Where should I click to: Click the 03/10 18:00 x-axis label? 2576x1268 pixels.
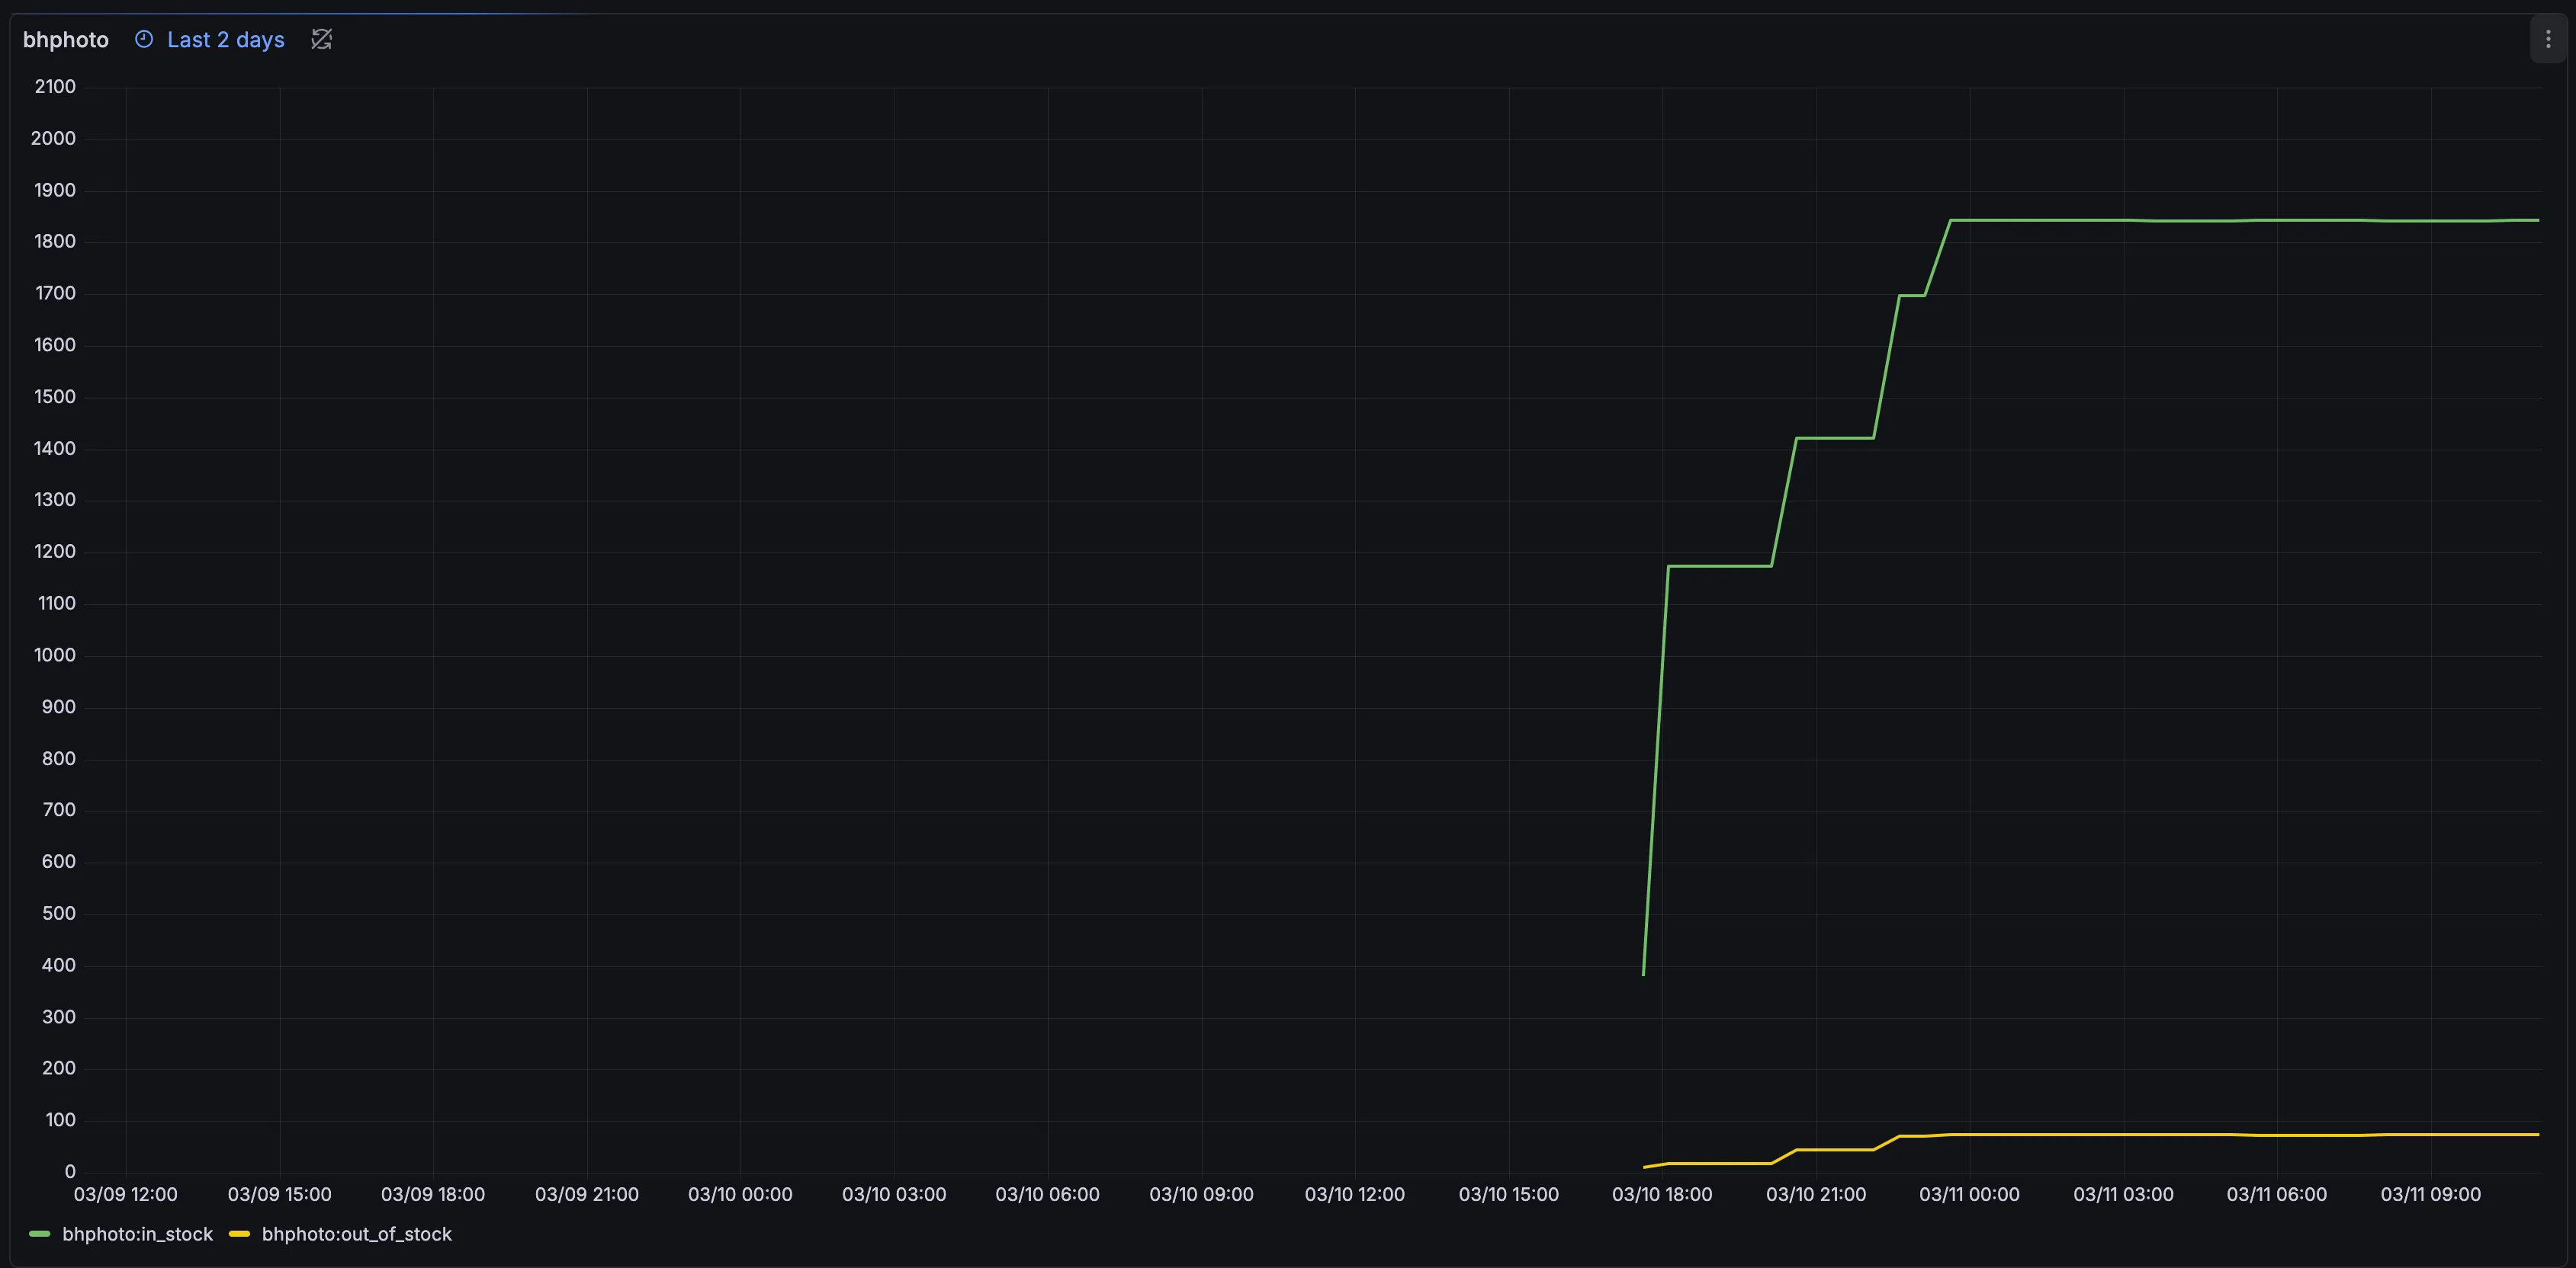point(1662,1194)
